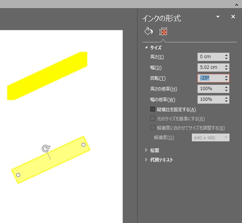This screenshot has width=242, height=223.
Task: Click the 回転(T) label
Action: coord(158,78)
